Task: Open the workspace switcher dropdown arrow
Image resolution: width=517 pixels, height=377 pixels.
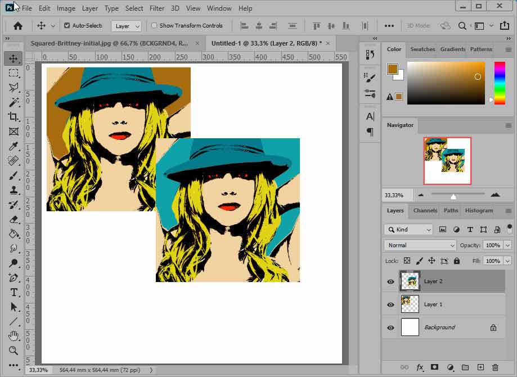Action: click(491, 26)
